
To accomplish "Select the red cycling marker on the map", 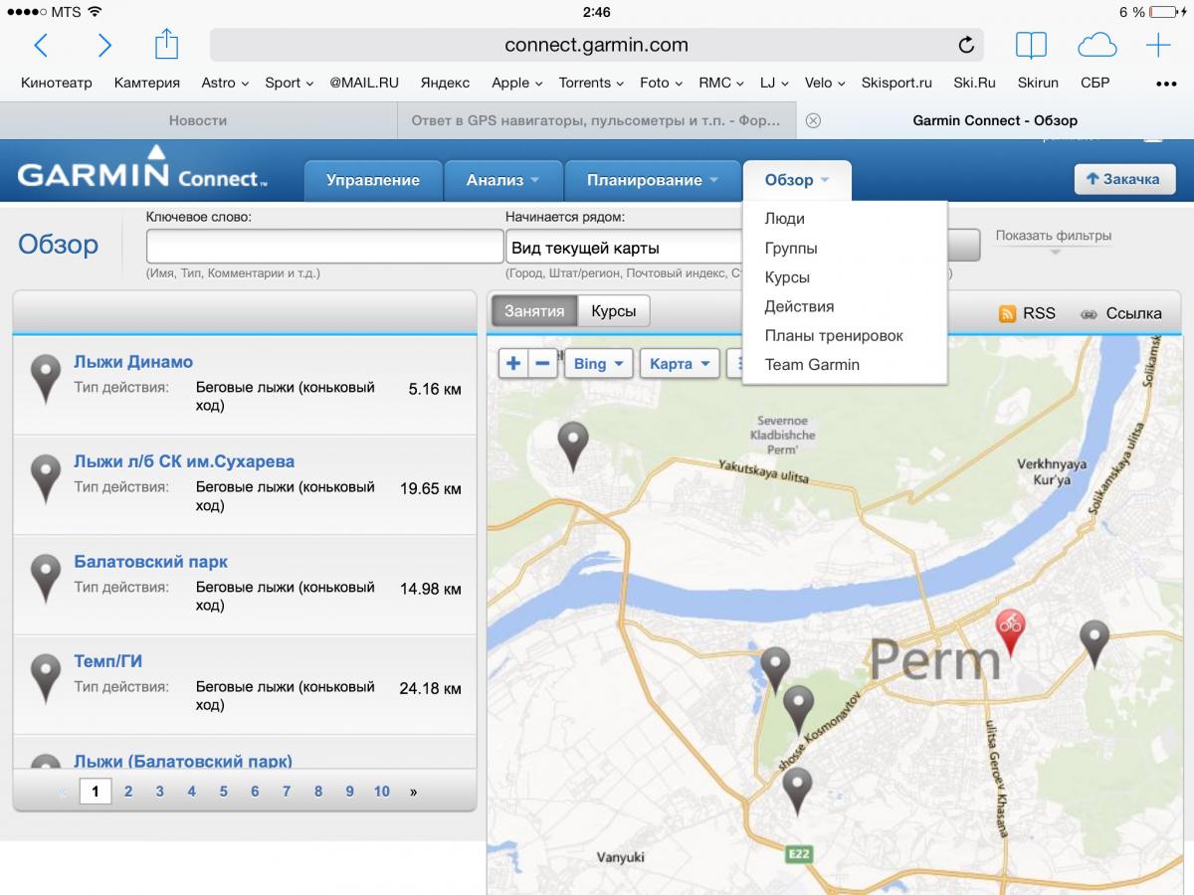I will (1011, 632).
